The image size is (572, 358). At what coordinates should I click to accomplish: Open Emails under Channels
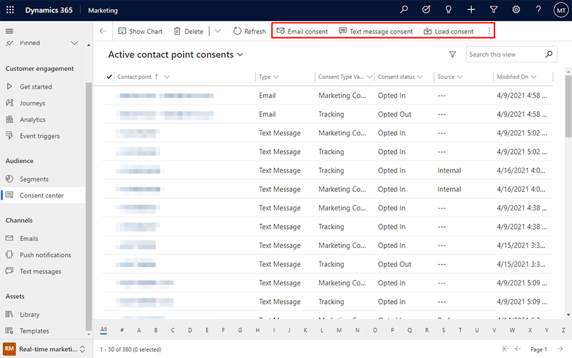coord(29,238)
